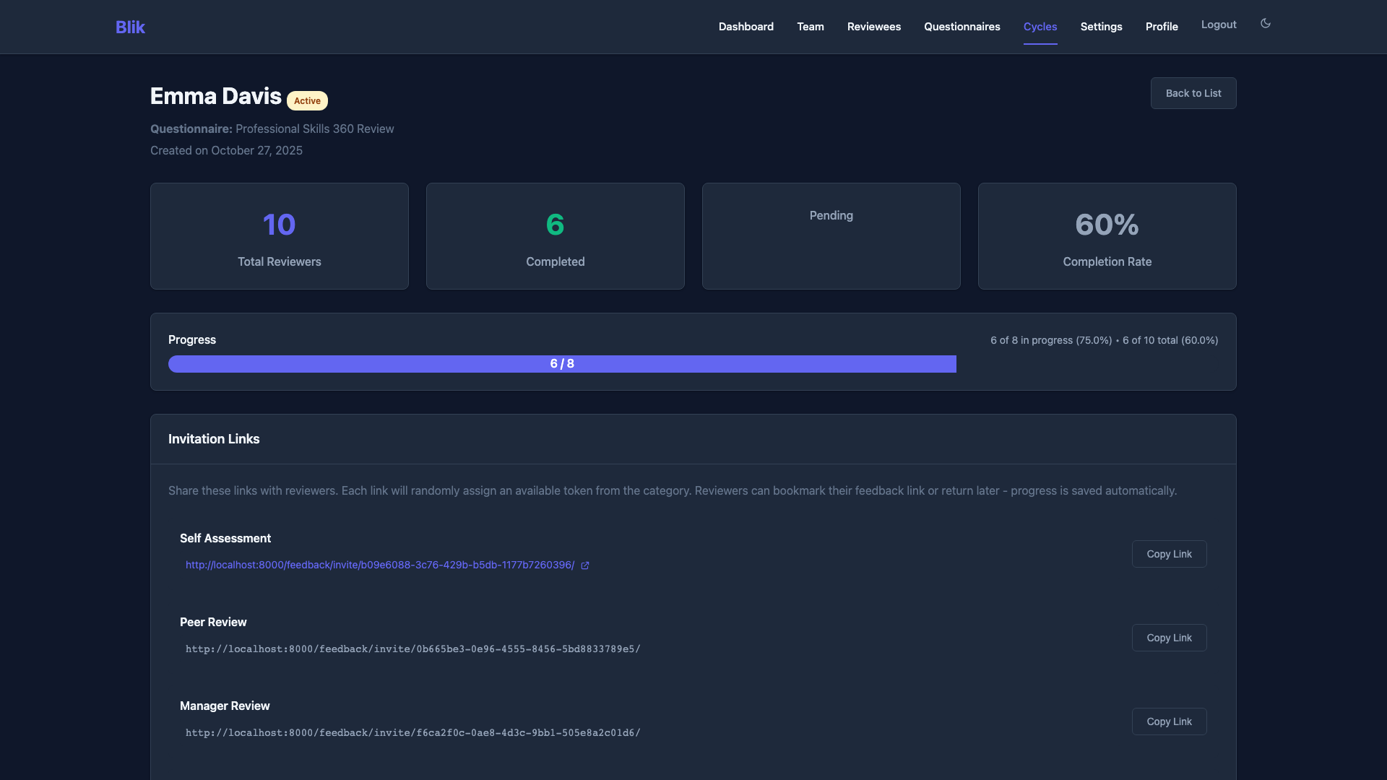Viewport: 1387px width, 780px height.
Task: Open the Team section
Action: coord(810,26)
